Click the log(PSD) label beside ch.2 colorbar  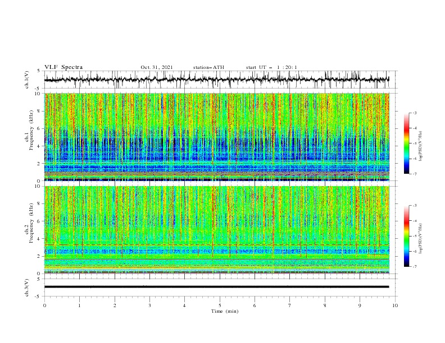(x=421, y=238)
